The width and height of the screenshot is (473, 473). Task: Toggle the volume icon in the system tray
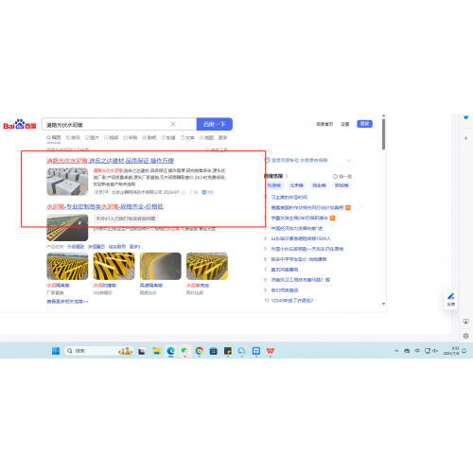tap(435, 351)
